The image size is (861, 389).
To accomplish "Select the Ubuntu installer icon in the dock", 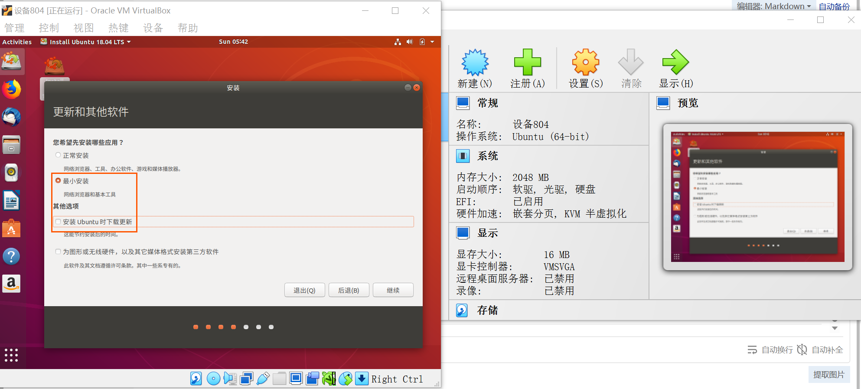I will [x=12, y=61].
